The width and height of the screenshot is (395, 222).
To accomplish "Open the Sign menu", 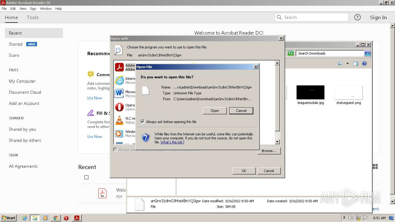I will click(x=33, y=9).
